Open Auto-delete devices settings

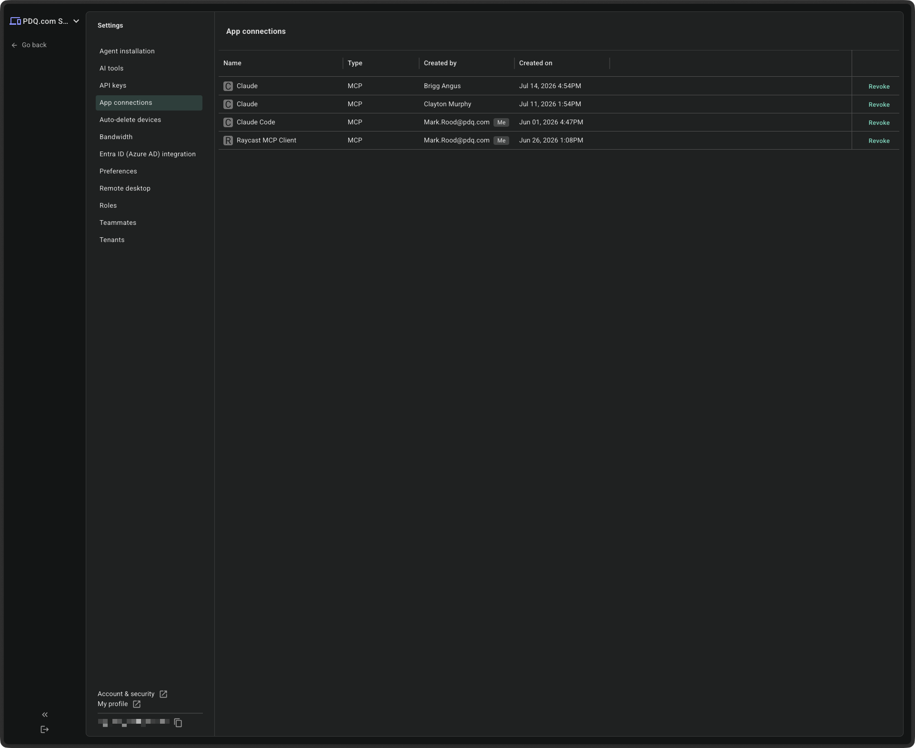(149, 120)
